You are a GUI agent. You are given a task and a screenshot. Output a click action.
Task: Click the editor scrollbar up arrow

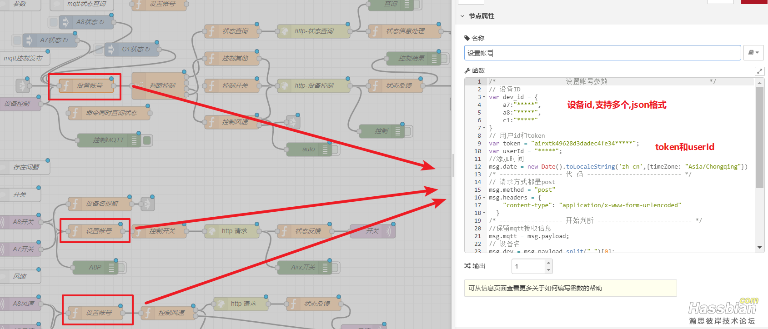click(x=759, y=83)
